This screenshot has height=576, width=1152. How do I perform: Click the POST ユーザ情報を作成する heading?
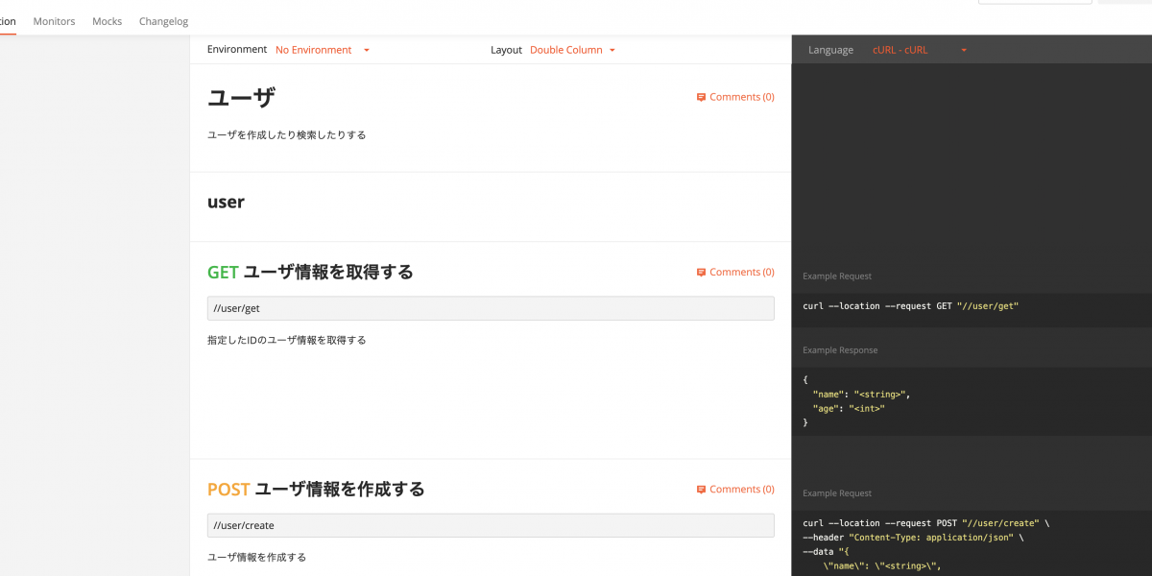[x=316, y=490]
